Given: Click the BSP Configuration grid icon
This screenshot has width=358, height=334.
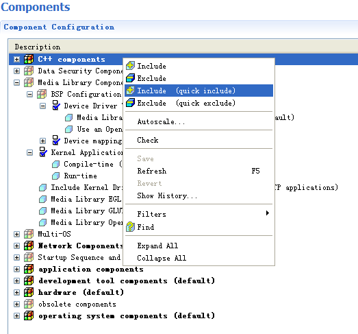Looking at the screenshot, I should pos(42,94).
